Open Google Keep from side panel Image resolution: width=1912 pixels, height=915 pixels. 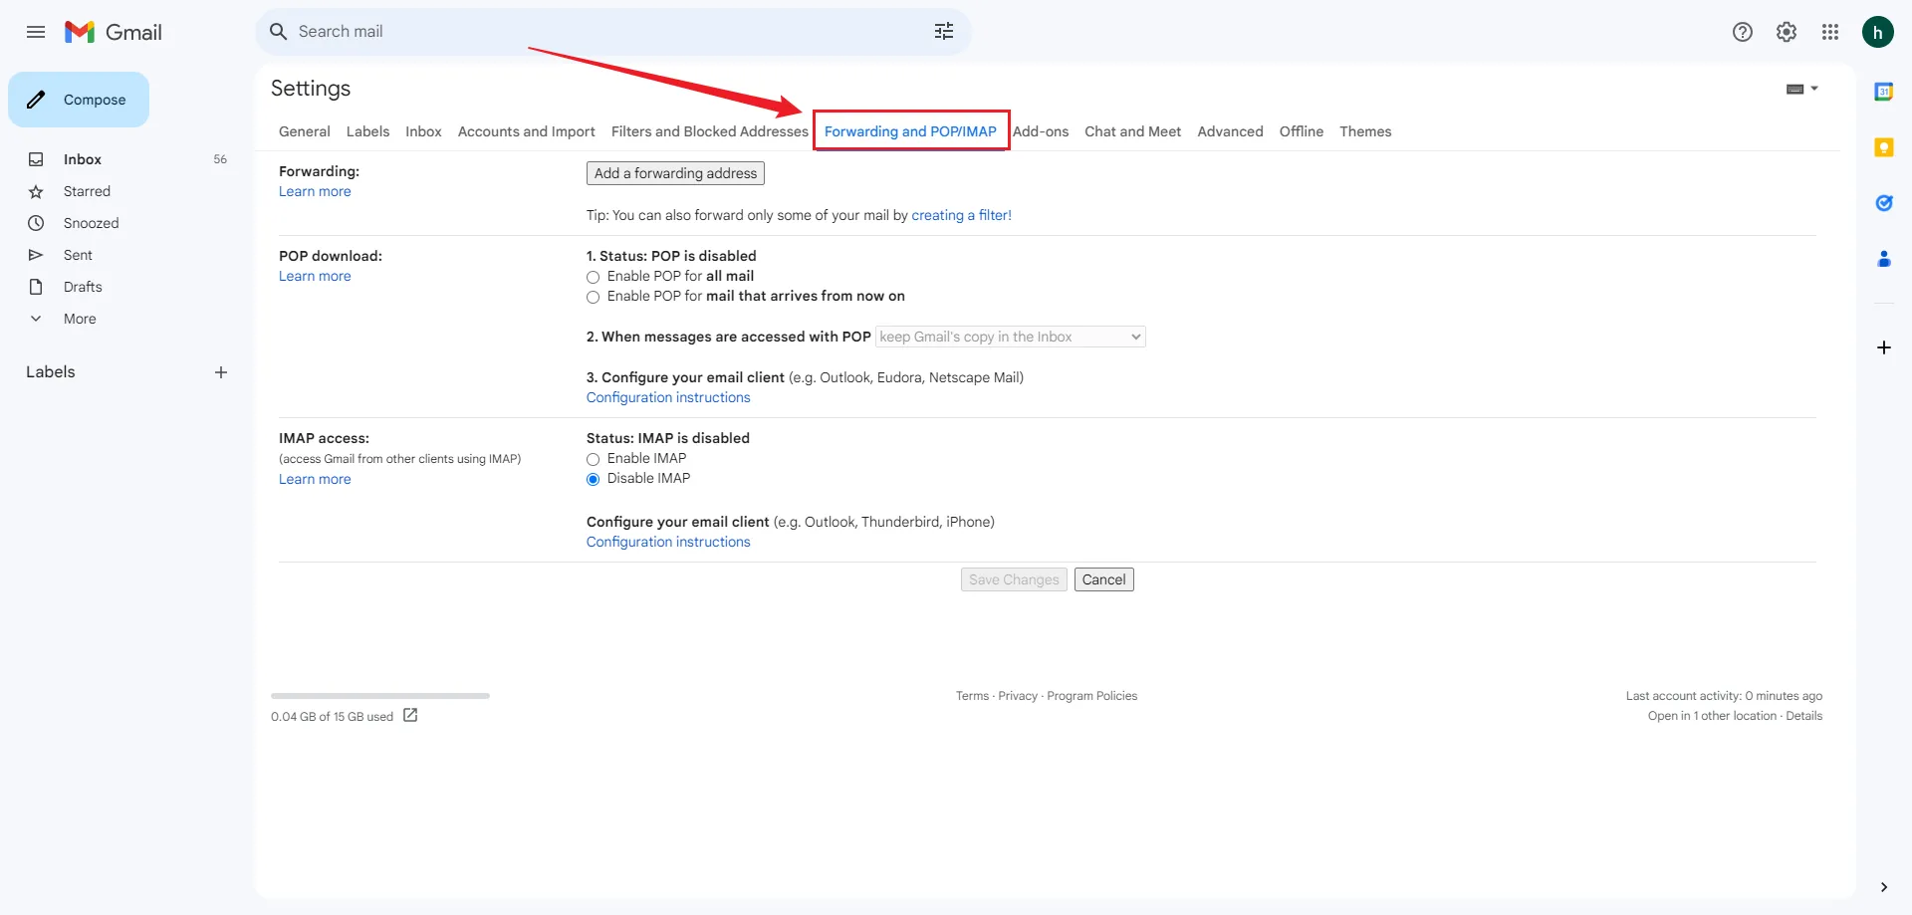(1883, 147)
